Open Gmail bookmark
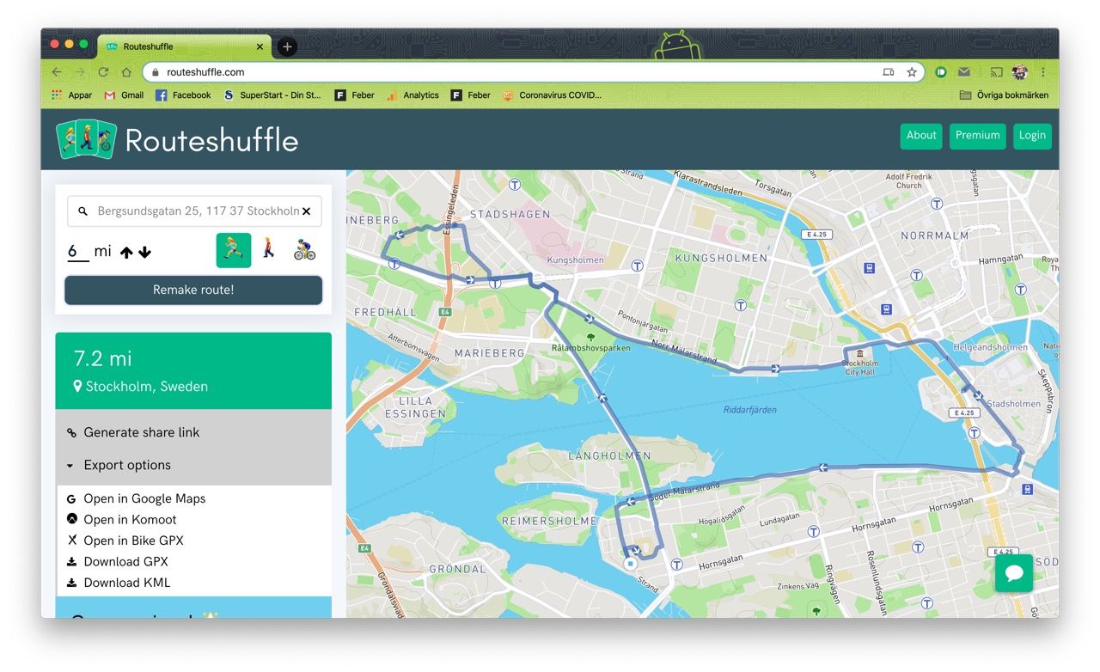This screenshot has width=1100, height=672. click(124, 95)
